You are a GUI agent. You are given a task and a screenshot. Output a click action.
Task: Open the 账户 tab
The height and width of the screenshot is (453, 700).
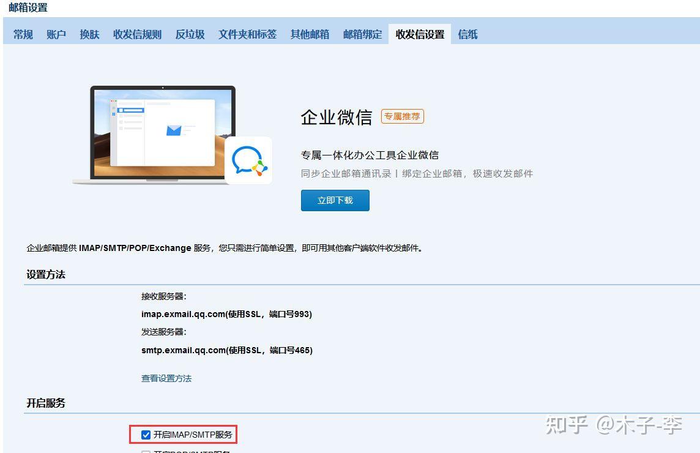coord(56,34)
